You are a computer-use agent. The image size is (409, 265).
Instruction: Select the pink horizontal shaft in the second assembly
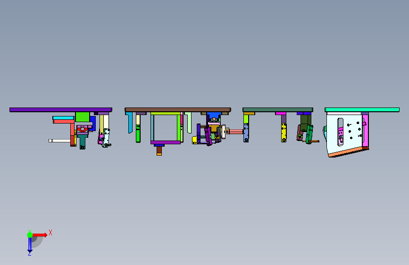coord(235,132)
